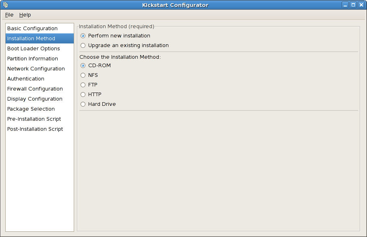The image size is (367, 237).
Task: Select Perform new installation radio button
Action: coord(83,36)
